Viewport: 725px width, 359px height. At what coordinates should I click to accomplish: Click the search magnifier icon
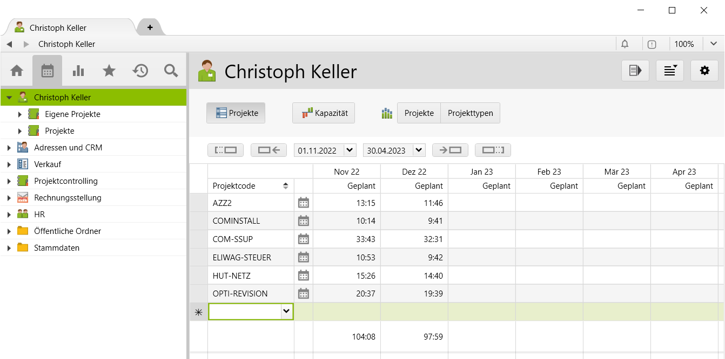171,70
